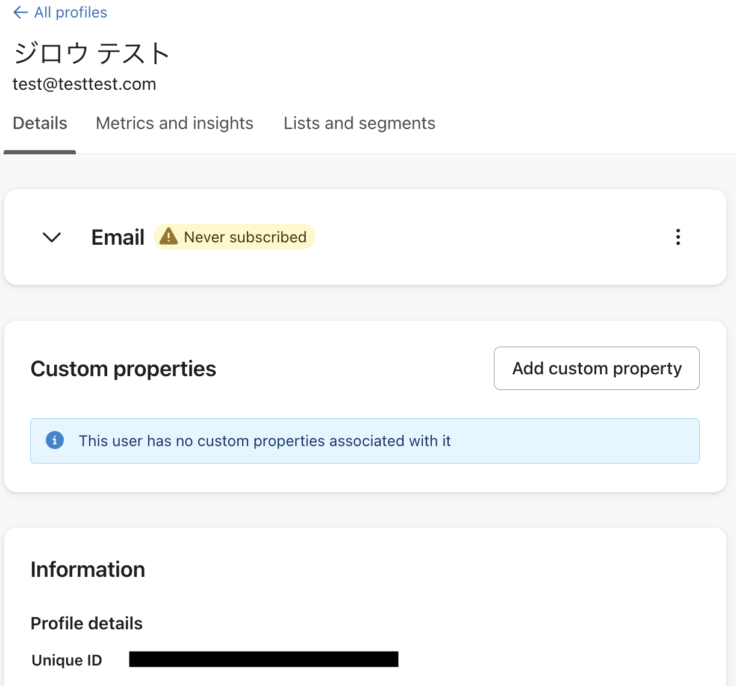Switch to the Details tab
The image size is (736, 686).
click(x=40, y=124)
